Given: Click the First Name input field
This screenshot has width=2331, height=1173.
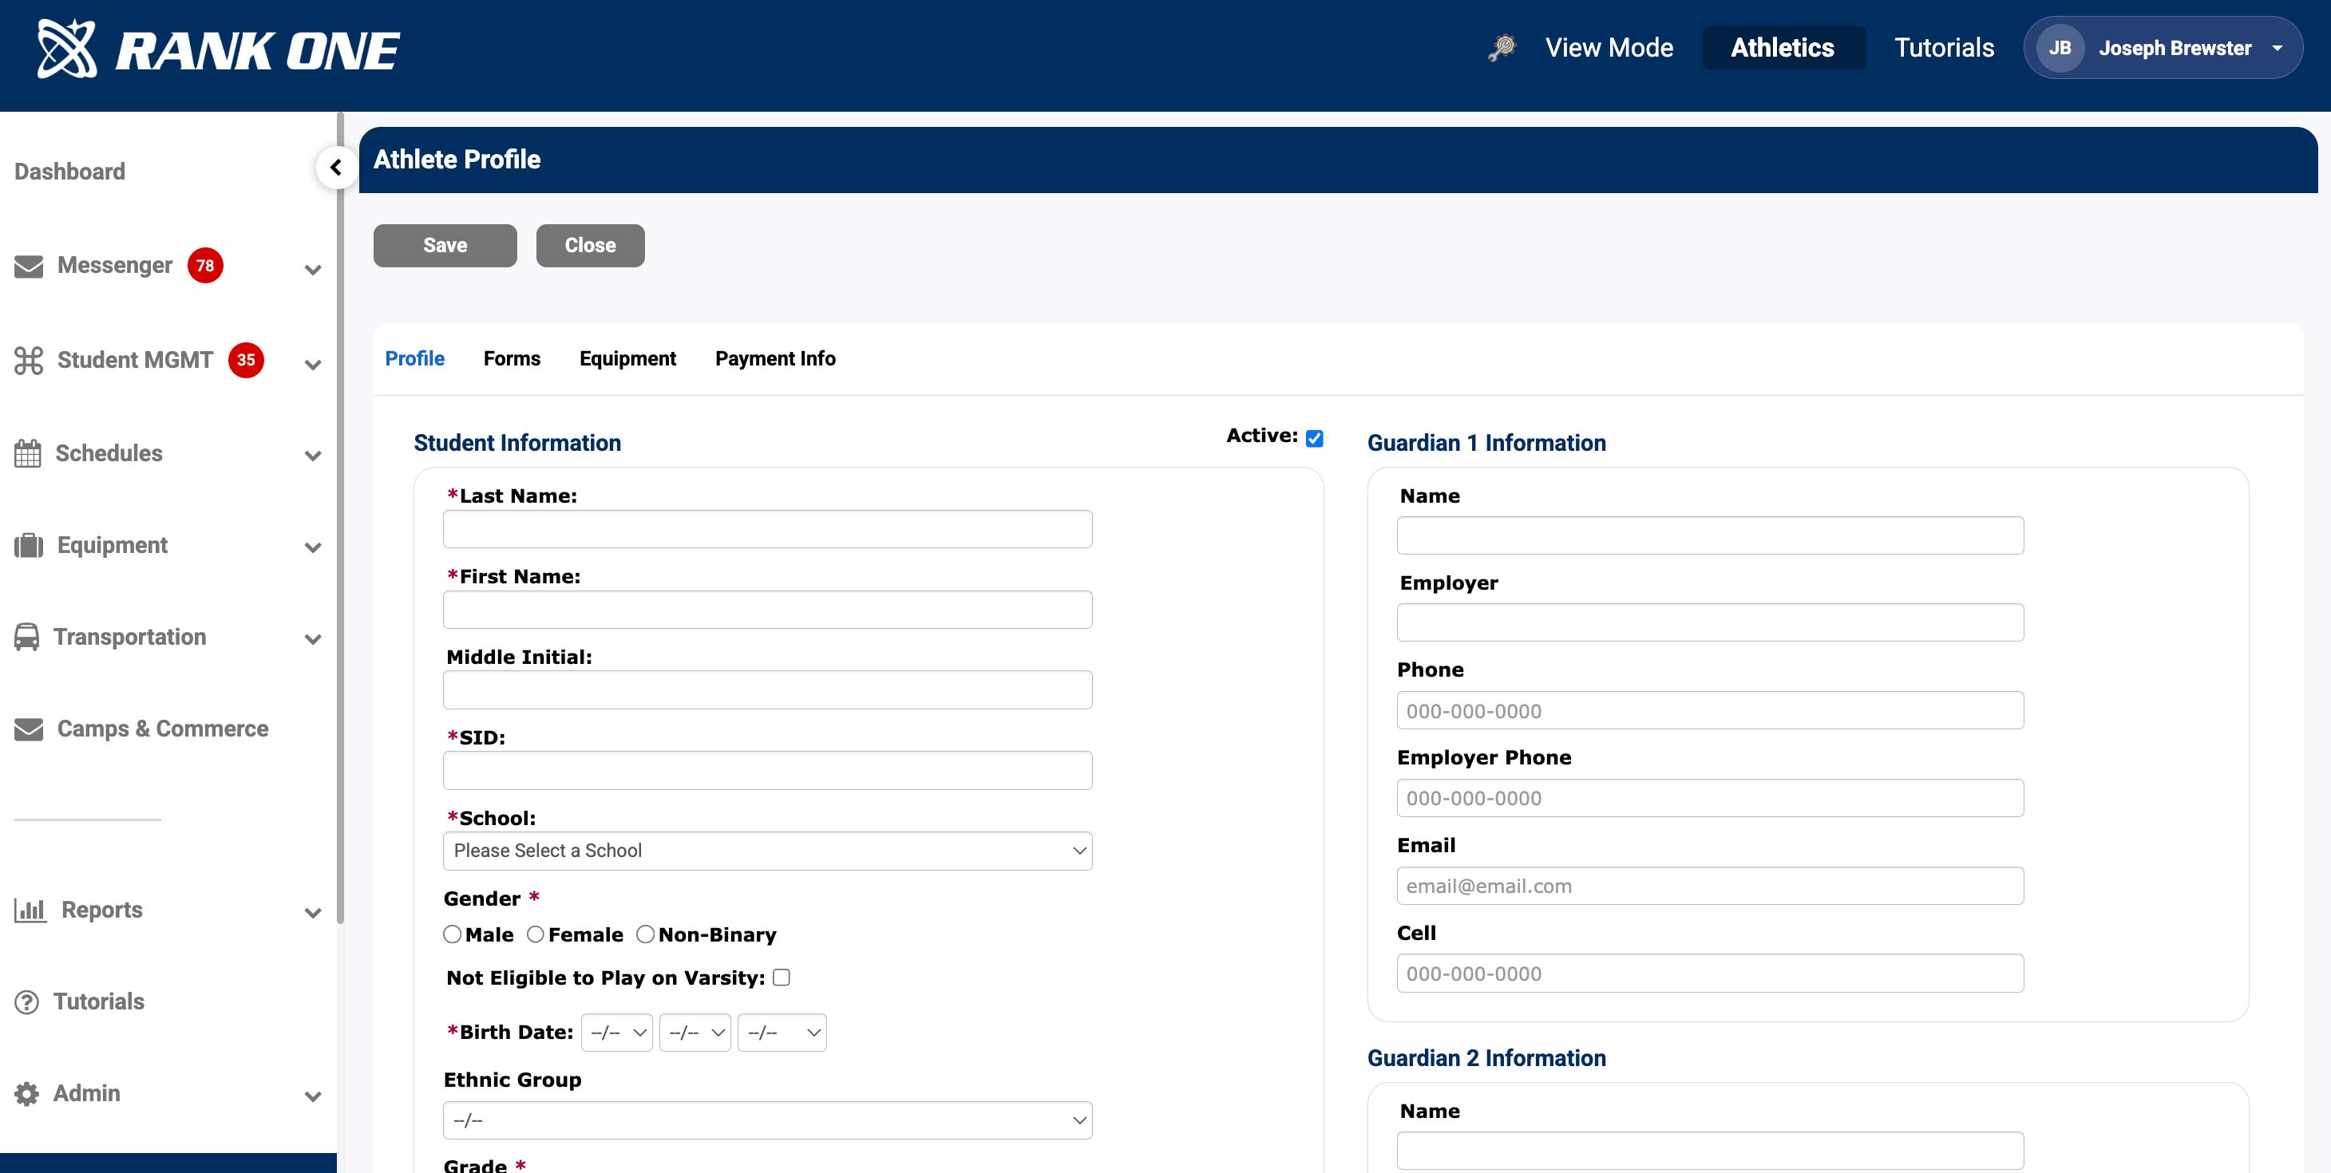Looking at the screenshot, I should point(767,610).
